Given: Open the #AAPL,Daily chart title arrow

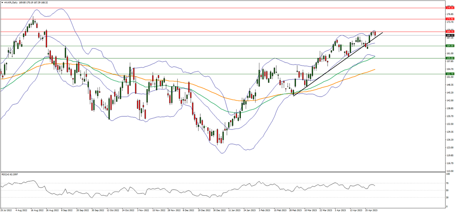Looking at the screenshot, I should tap(2, 2).
